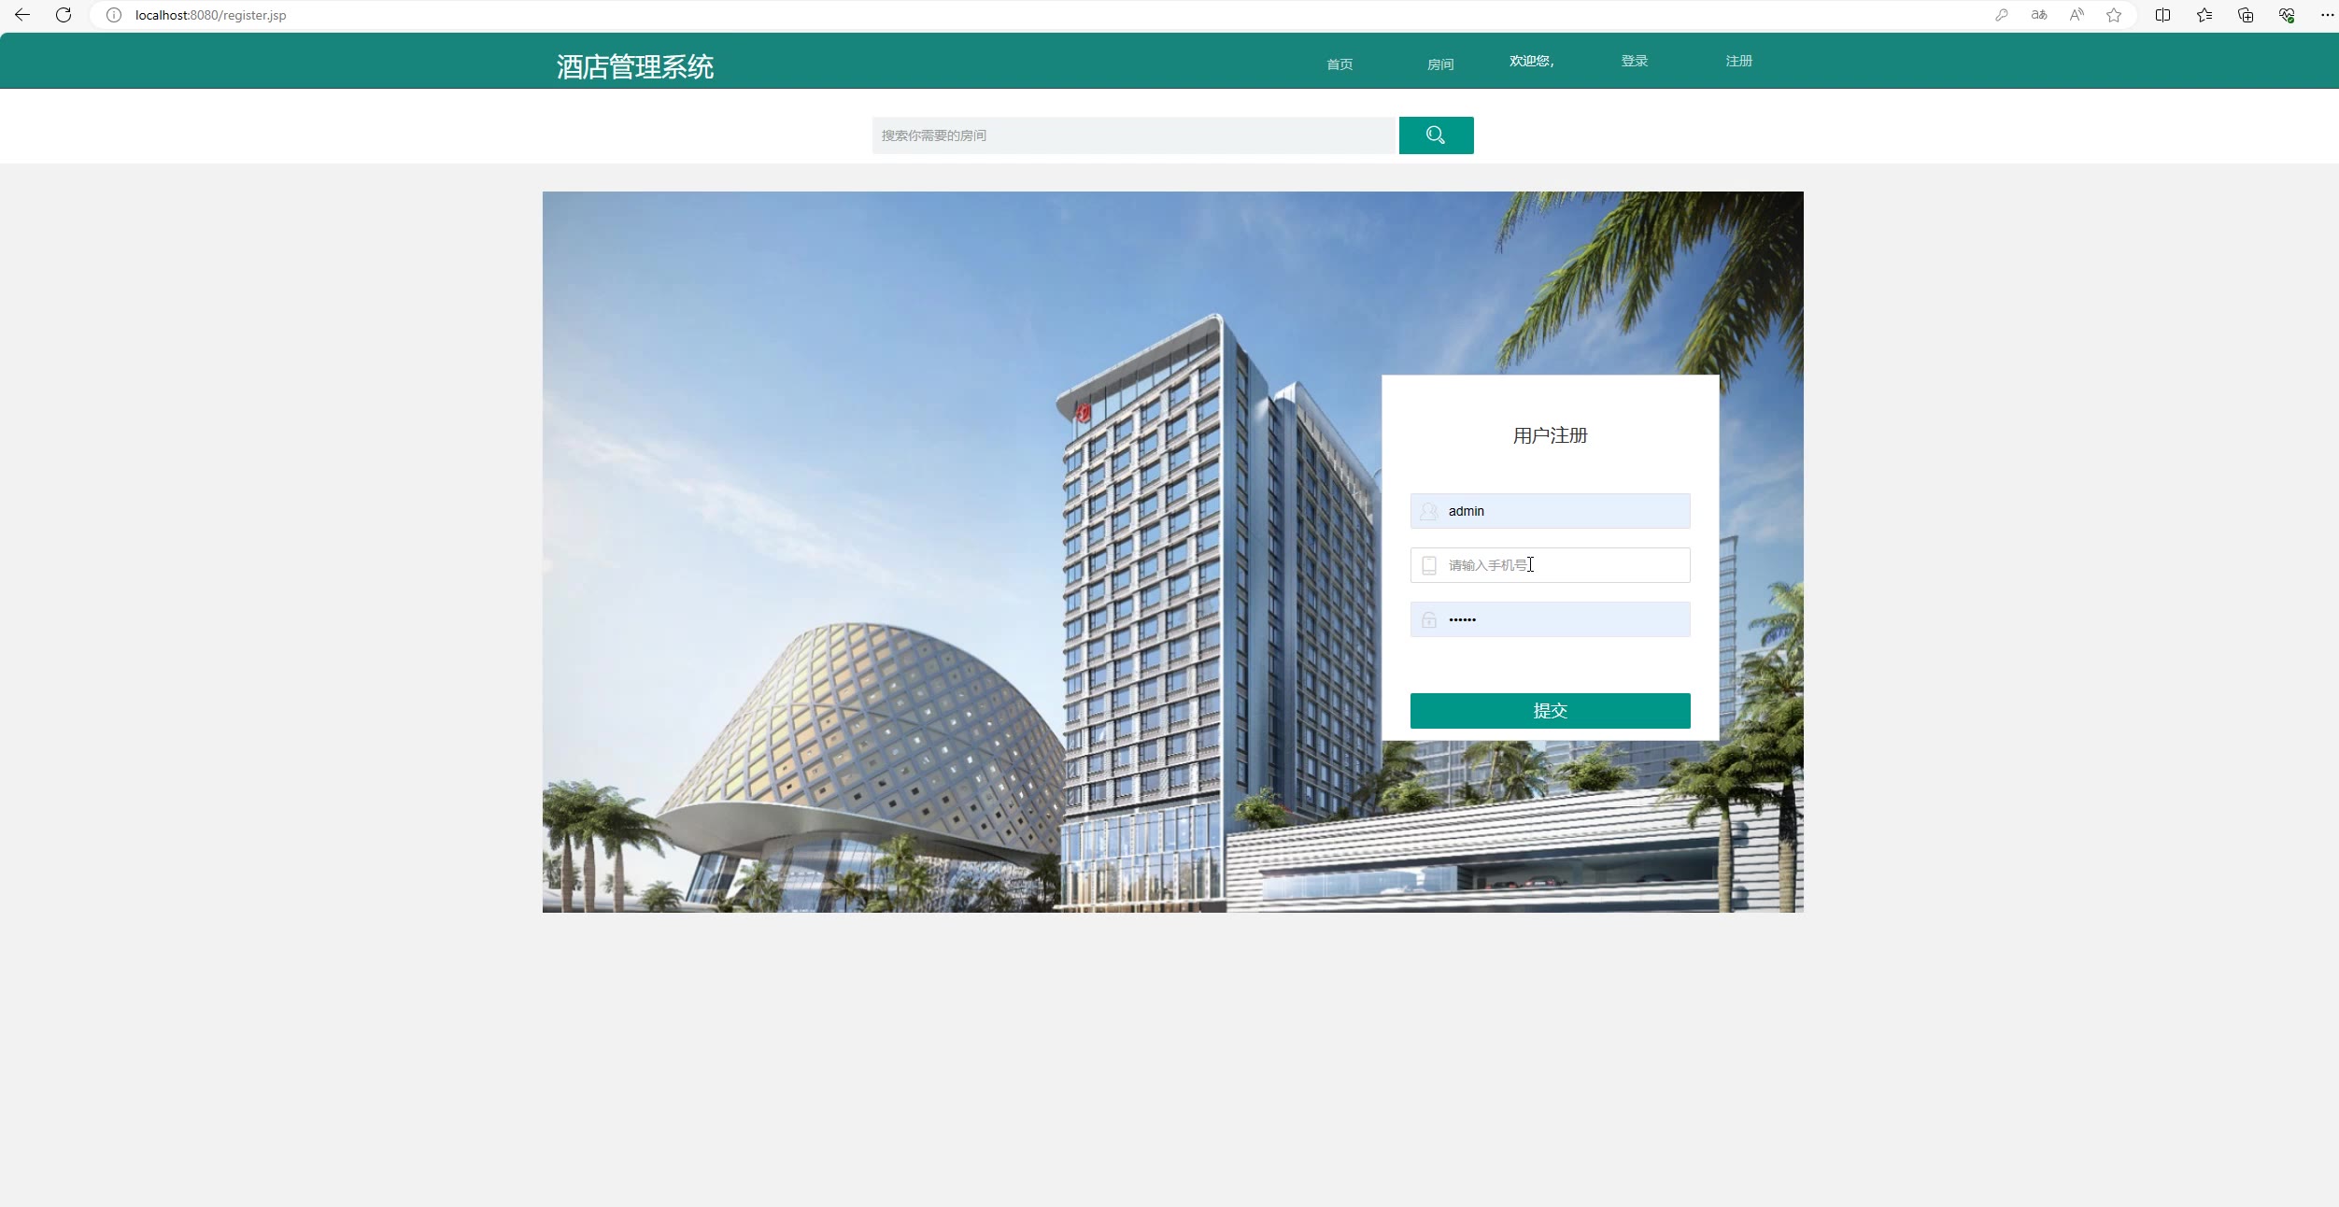
Task: Open the 注册 navigation link
Action: coord(1739,61)
